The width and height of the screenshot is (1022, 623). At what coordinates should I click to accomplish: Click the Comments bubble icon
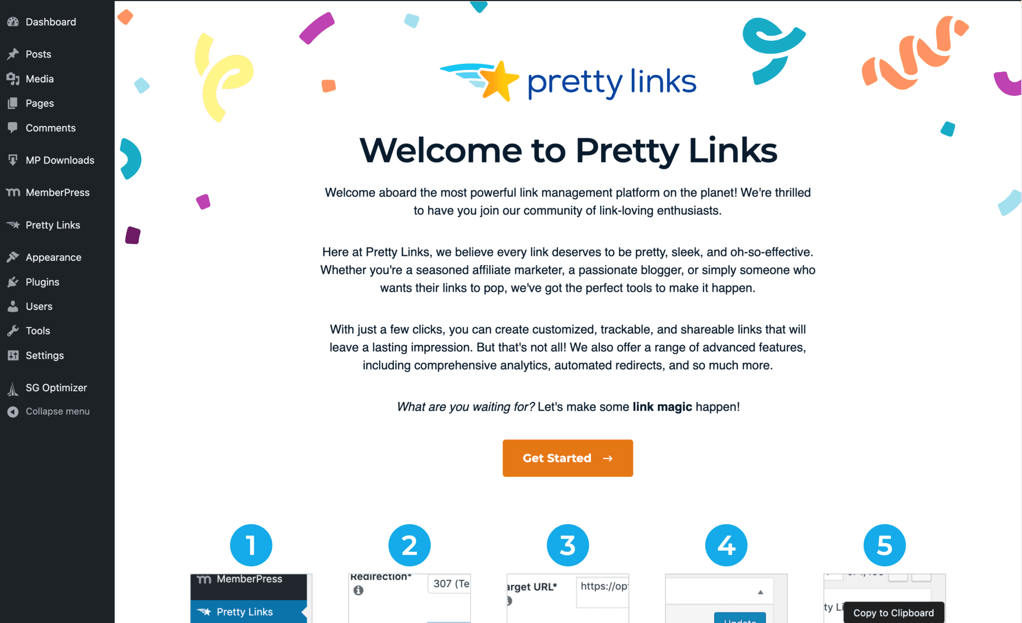[x=12, y=128]
